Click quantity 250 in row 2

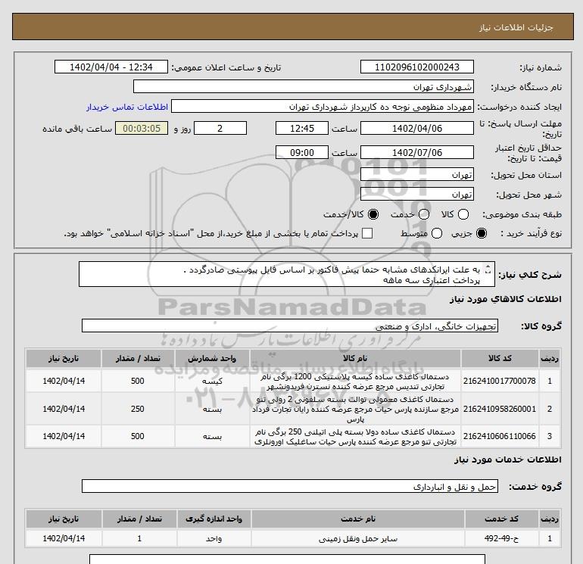[x=138, y=409]
